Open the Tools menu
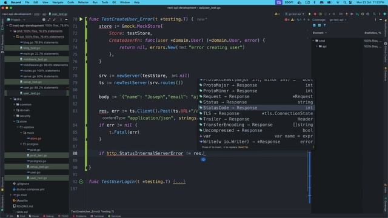 [x=105, y=2]
